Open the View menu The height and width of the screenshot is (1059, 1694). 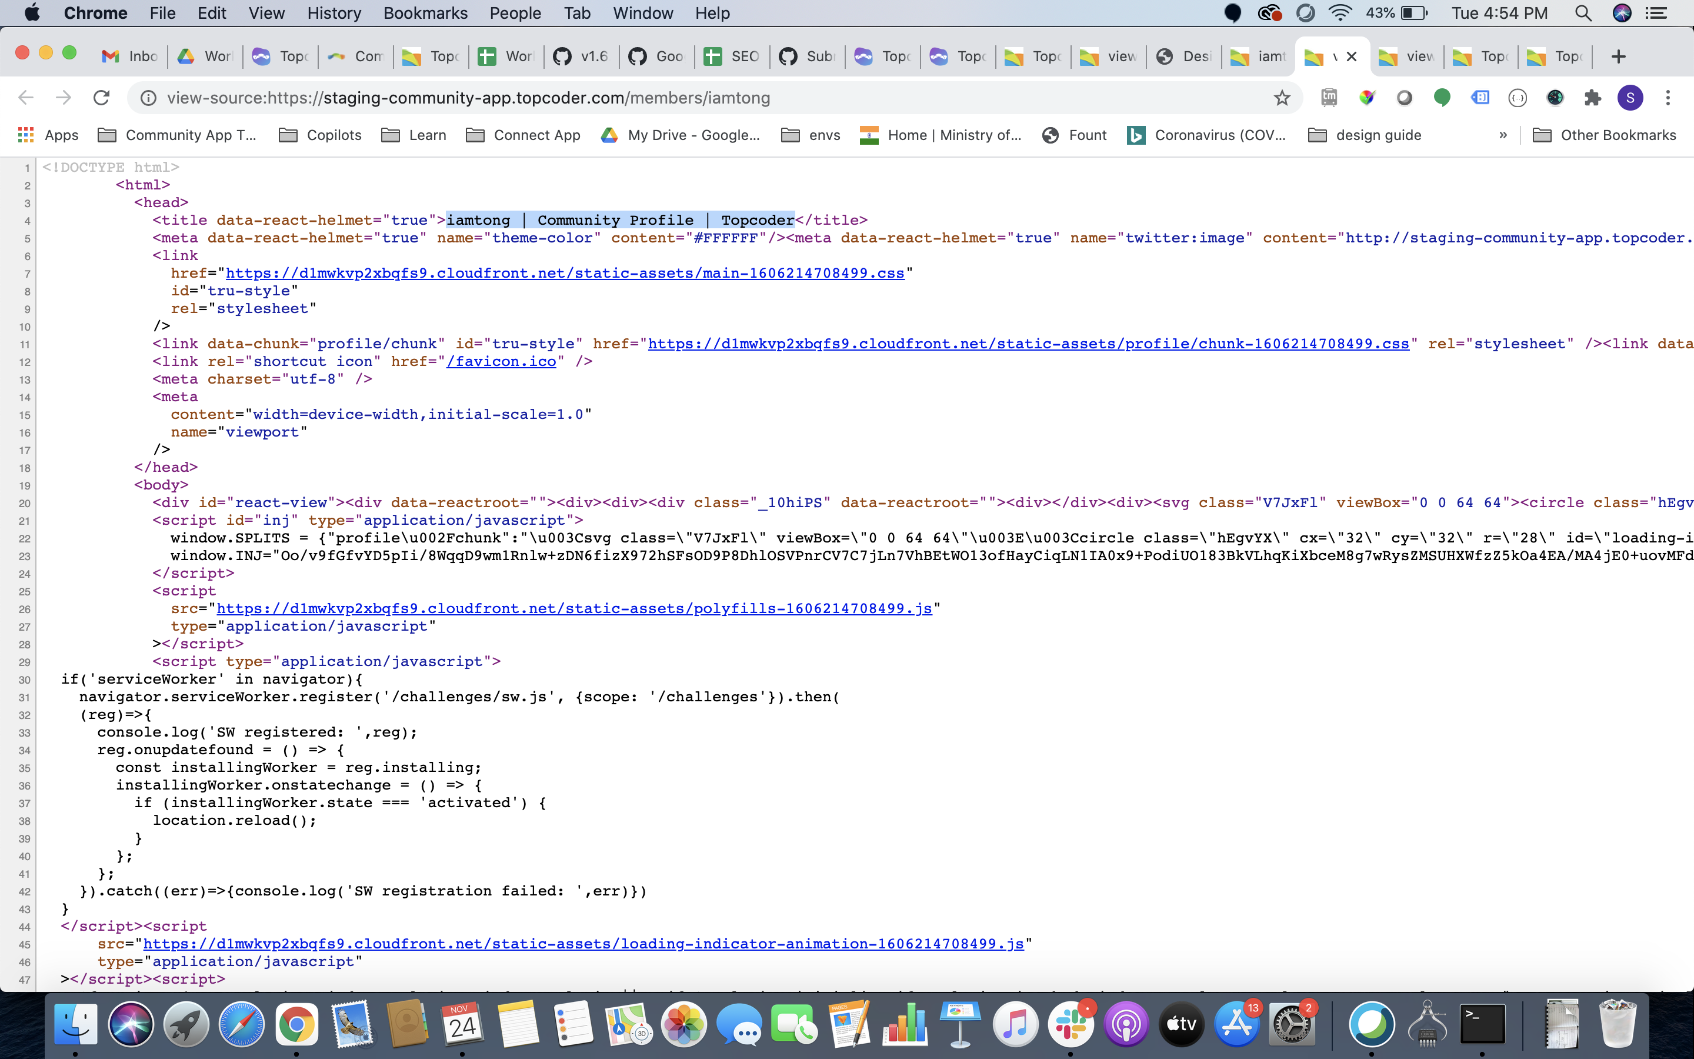(x=266, y=12)
